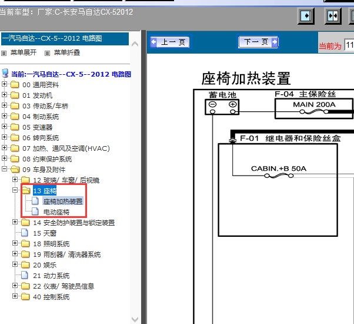Screen dimensions: 354x324
Task: Open the root node 当前:一汽马自达--CX-5--2012 电路图
Action: 71,74
